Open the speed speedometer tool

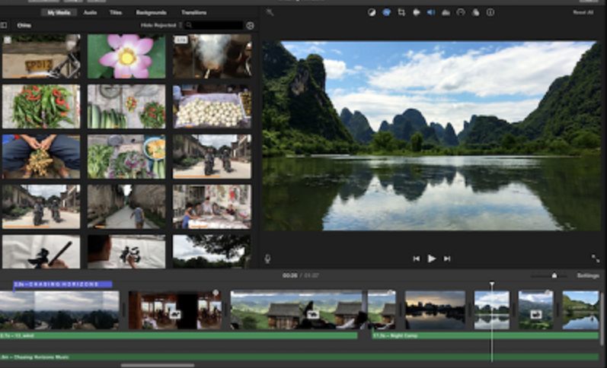coord(461,12)
